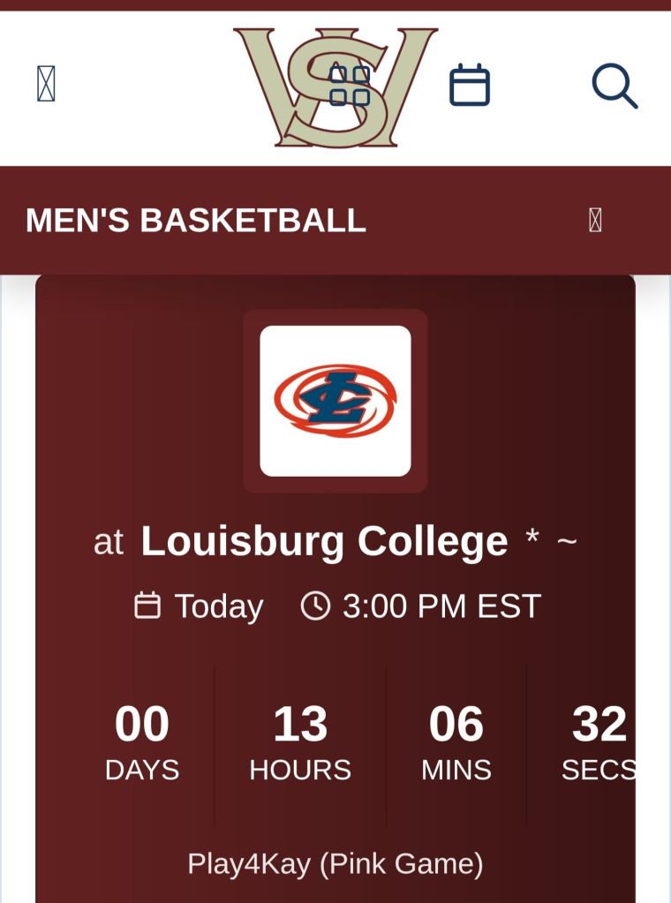The image size is (671, 903).
Task: Click the Play4Kay (Pink Game) note
Action: pos(335,863)
